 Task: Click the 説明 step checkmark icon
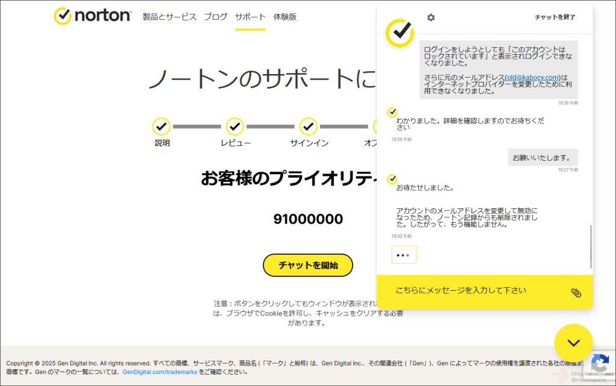[x=161, y=126]
